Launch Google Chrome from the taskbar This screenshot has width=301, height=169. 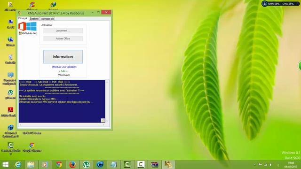[59, 165]
